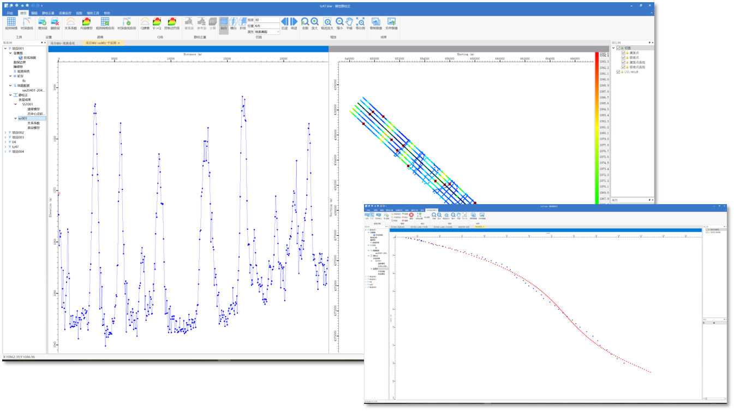
Task: Switch to the 质量监控 ribbon tab
Action: pyautogui.click(x=64, y=13)
